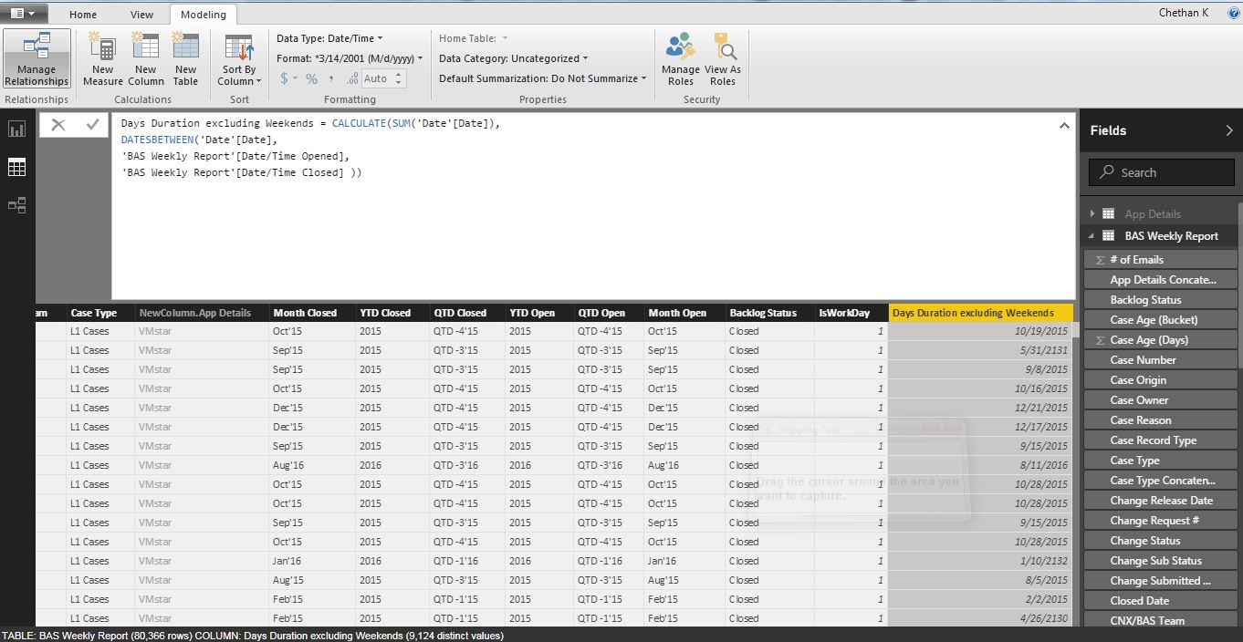The image size is (1243, 642).
Task: Increase decimal places with the stepper
Action: coord(399,75)
